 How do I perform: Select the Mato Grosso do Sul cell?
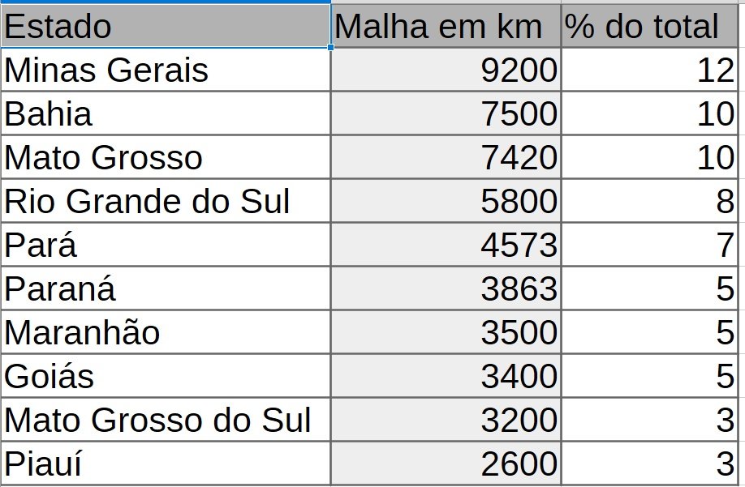coord(166,420)
